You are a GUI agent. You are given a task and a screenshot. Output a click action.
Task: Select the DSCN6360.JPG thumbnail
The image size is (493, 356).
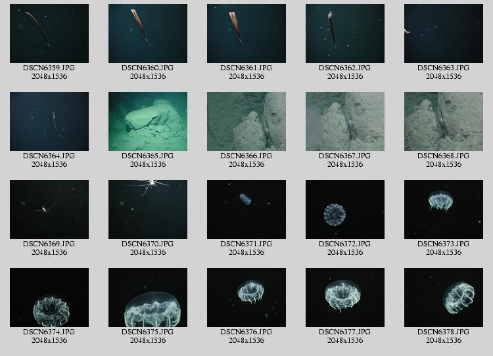pyautogui.click(x=147, y=33)
